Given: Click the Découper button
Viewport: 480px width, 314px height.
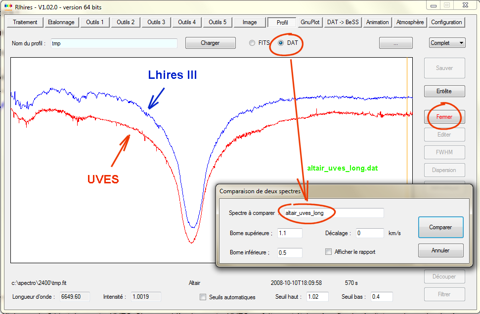Looking at the screenshot, I should pos(444,277).
